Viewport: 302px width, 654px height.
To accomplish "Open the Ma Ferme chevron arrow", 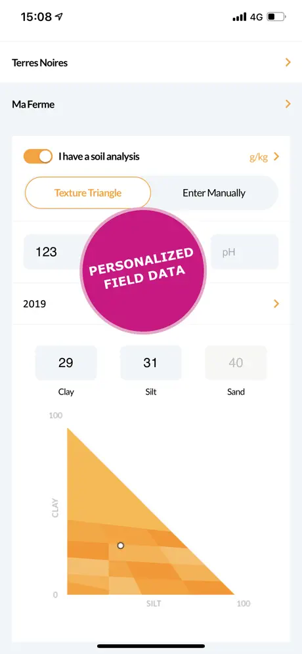I will [x=288, y=104].
